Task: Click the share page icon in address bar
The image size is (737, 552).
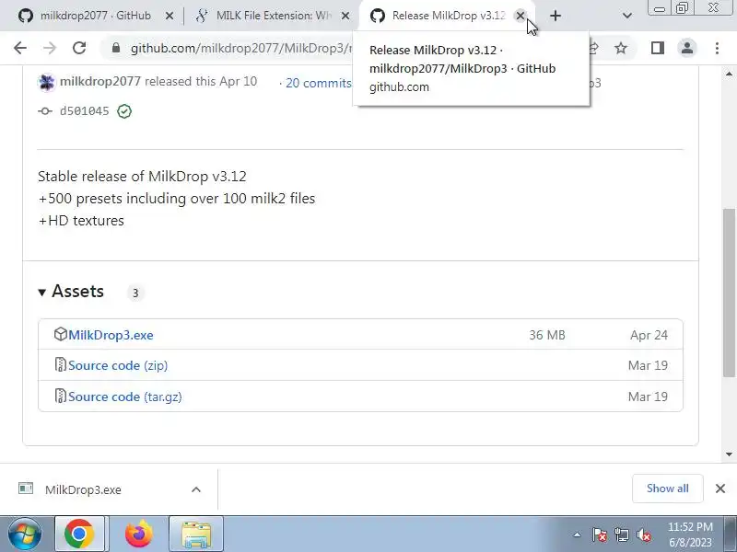Action: point(593,48)
